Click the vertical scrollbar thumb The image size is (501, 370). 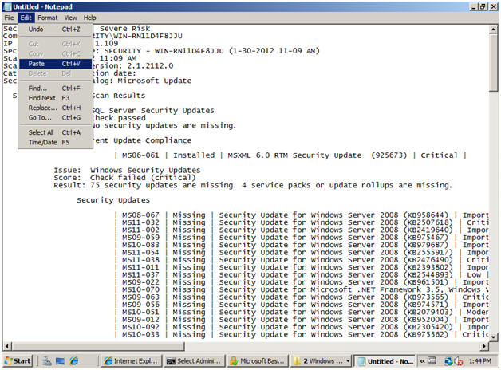(x=494, y=62)
